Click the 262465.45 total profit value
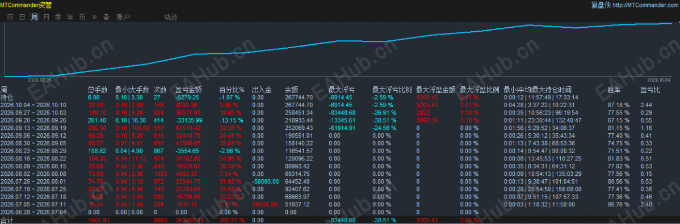 (x=190, y=220)
